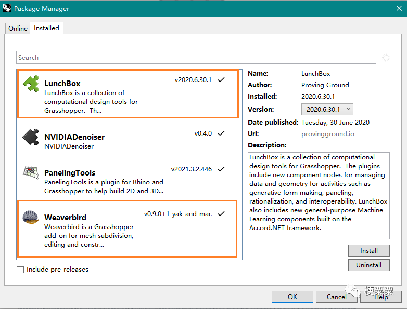Click the v0.9.0+1-yak-and-mac version label
Image resolution: width=407 pixels, height=309 pixels.
[178, 214]
